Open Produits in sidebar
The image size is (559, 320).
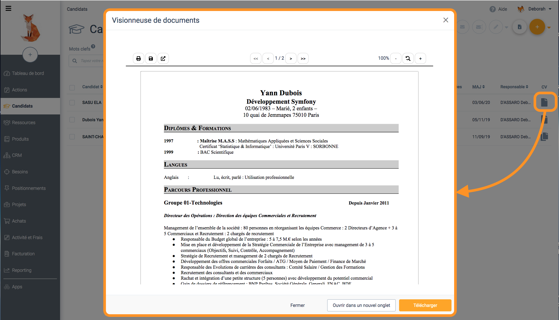(30, 139)
